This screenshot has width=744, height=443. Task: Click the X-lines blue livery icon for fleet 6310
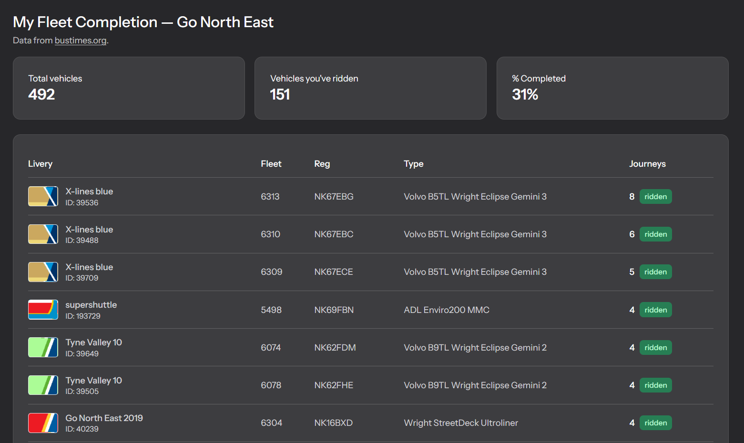coord(43,234)
